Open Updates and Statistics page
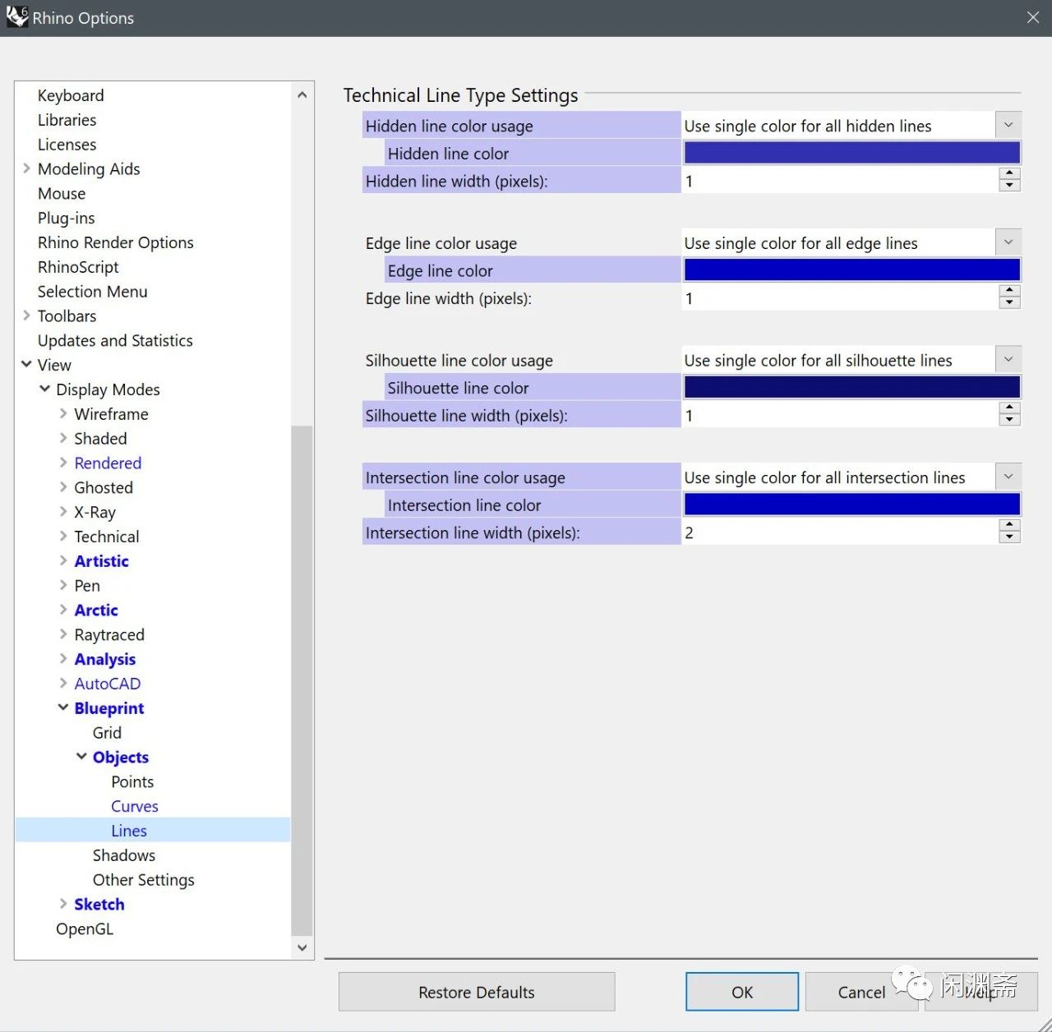The height and width of the screenshot is (1032, 1052). pyautogui.click(x=115, y=340)
